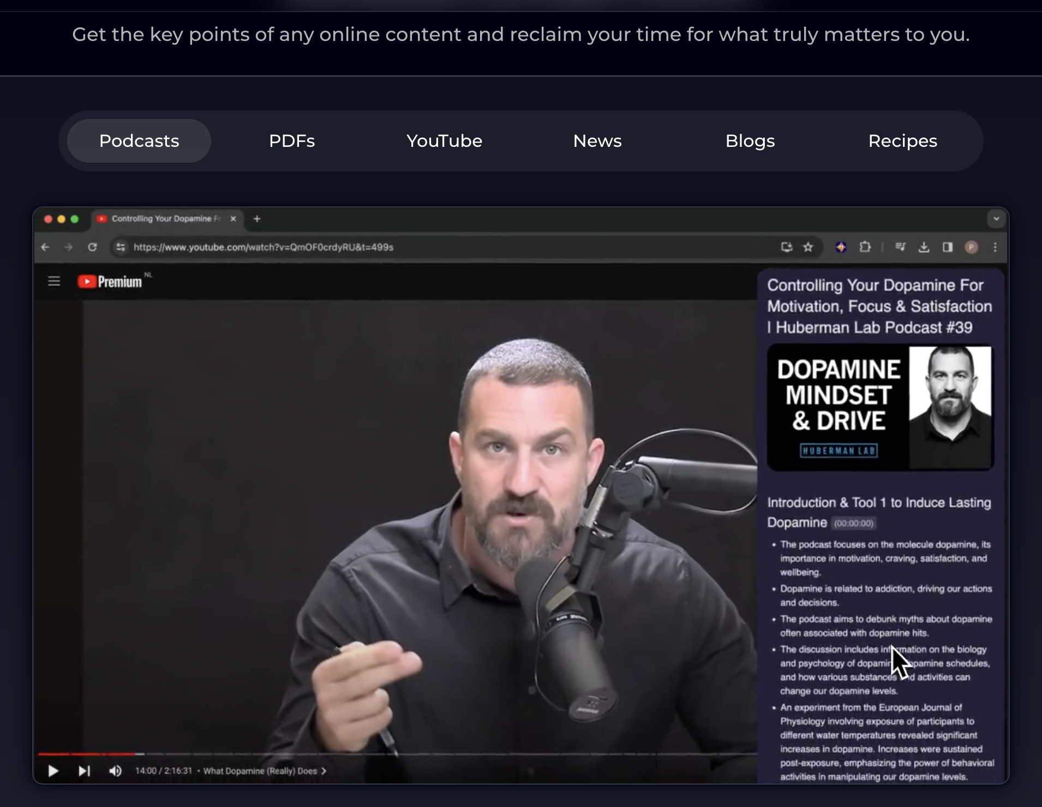Open the tab media playlist icon
This screenshot has height=807, width=1042.
point(900,247)
